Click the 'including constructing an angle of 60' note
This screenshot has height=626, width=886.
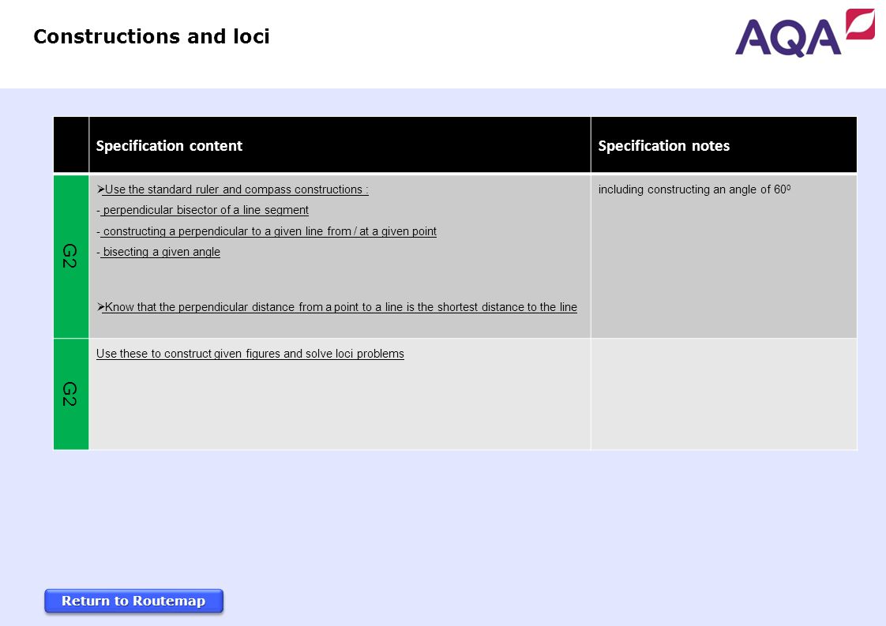coord(694,189)
